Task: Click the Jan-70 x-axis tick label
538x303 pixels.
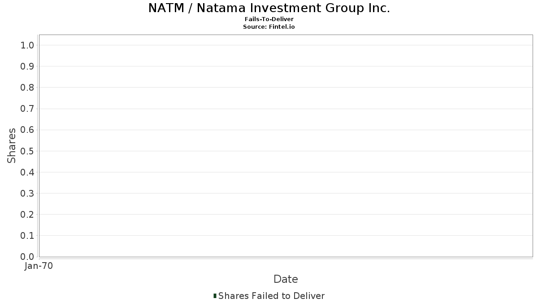Action: pos(39,266)
